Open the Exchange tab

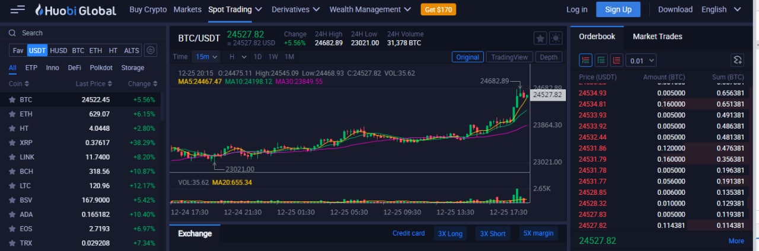(x=194, y=233)
